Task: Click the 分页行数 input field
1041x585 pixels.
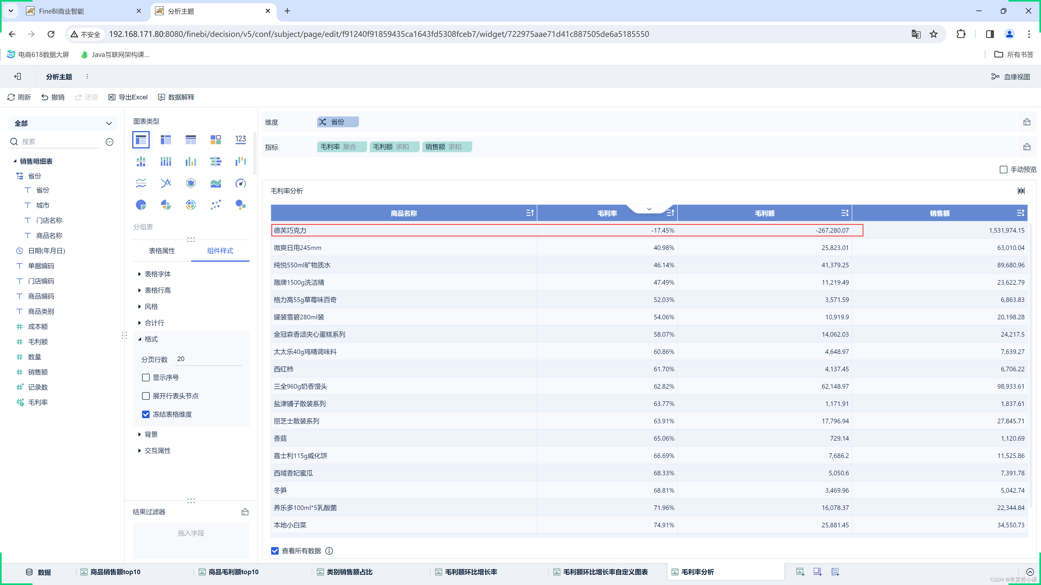Action: coord(208,359)
